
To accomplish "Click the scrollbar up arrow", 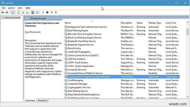I will [x=187, y=22].
